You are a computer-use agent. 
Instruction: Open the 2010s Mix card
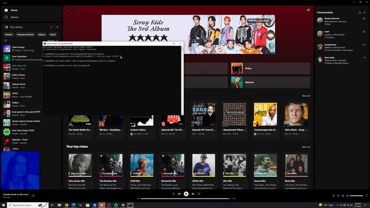[203, 171]
